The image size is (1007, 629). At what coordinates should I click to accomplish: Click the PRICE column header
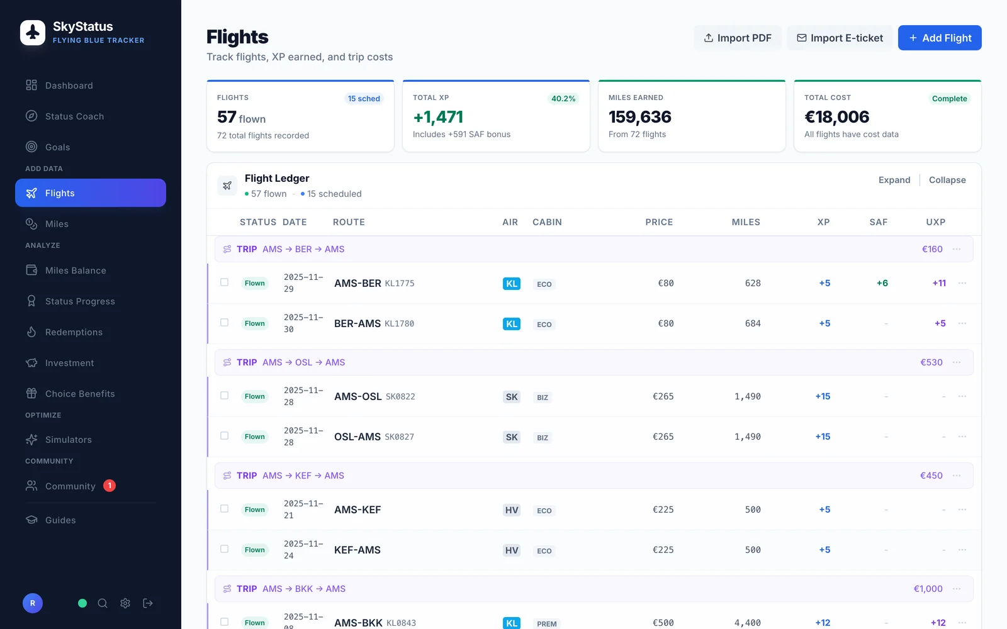coord(659,222)
